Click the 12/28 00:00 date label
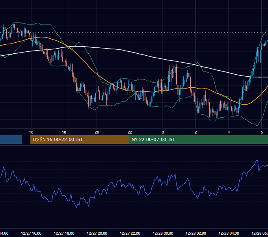Viewport: 268px width, 237px height. [163, 233]
